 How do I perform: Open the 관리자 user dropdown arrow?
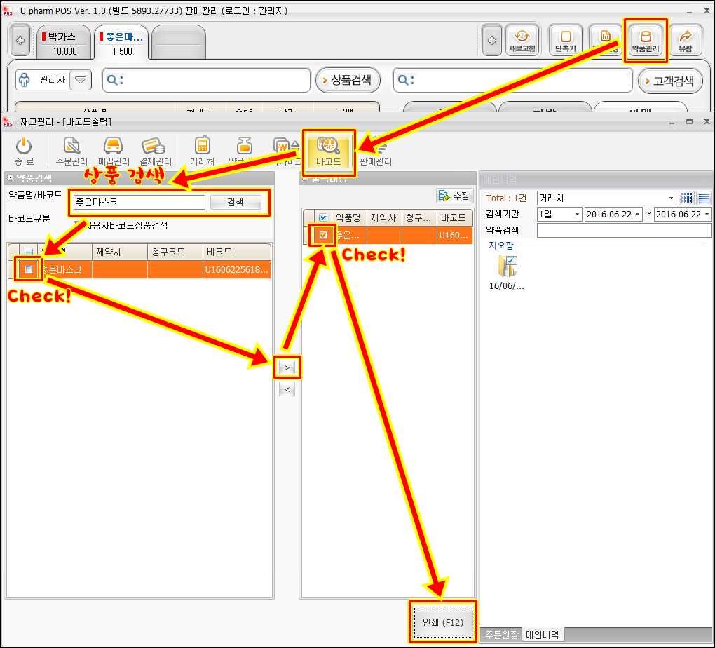(x=81, y=80)
